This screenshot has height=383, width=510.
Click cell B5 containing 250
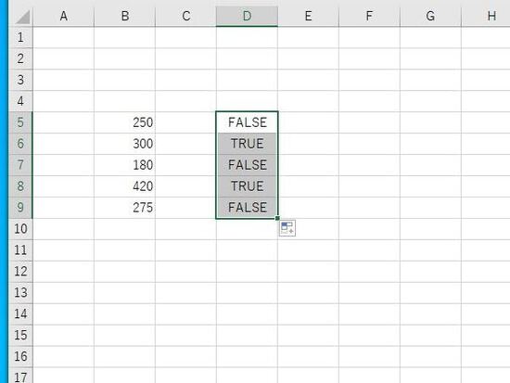tap(125, 122)
